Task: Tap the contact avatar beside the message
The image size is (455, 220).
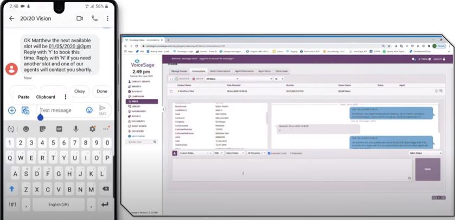Action: tap(11, 69)
